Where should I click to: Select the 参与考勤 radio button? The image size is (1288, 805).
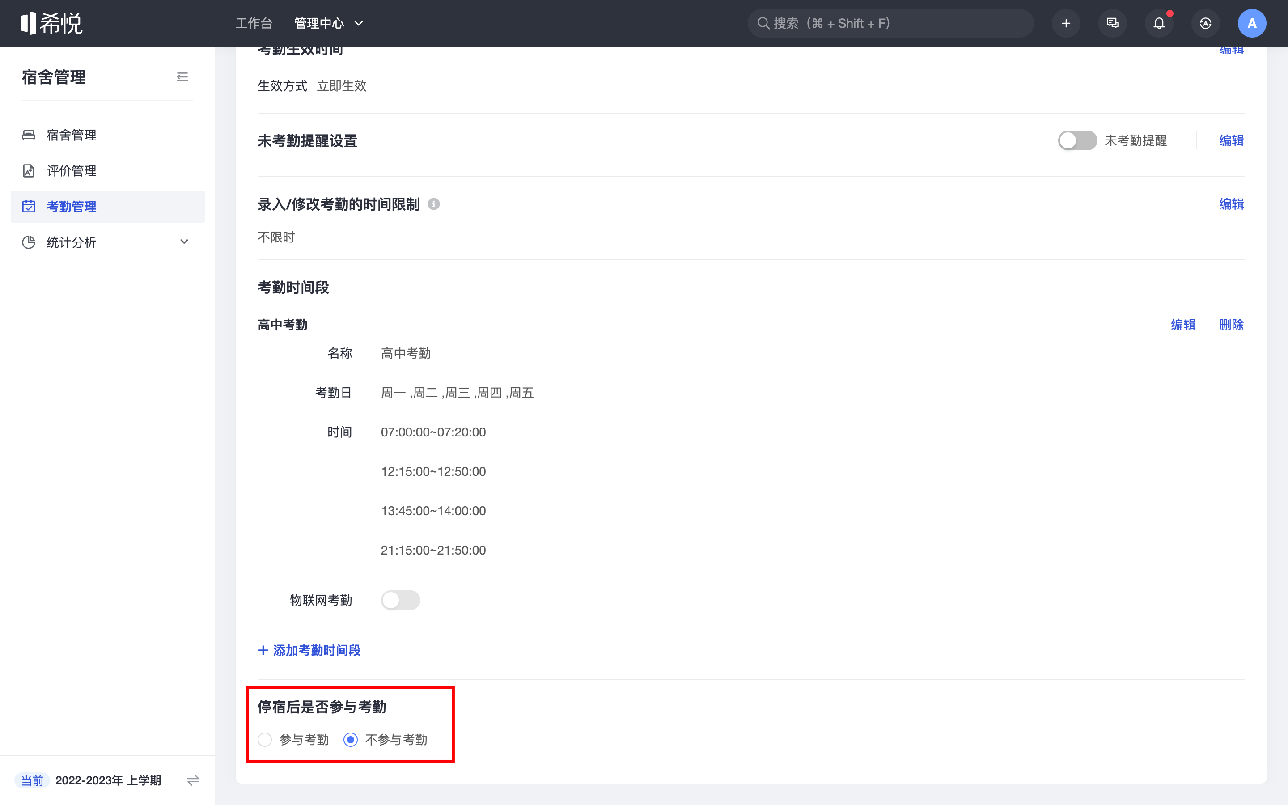(x=264, y=740)
